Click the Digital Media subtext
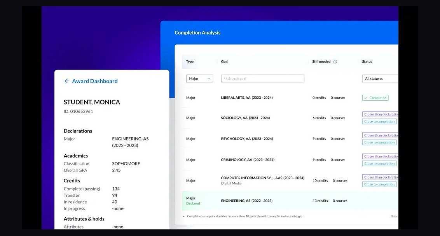The height and width of the screenshot is (236, 440). [x=231, y=183]
